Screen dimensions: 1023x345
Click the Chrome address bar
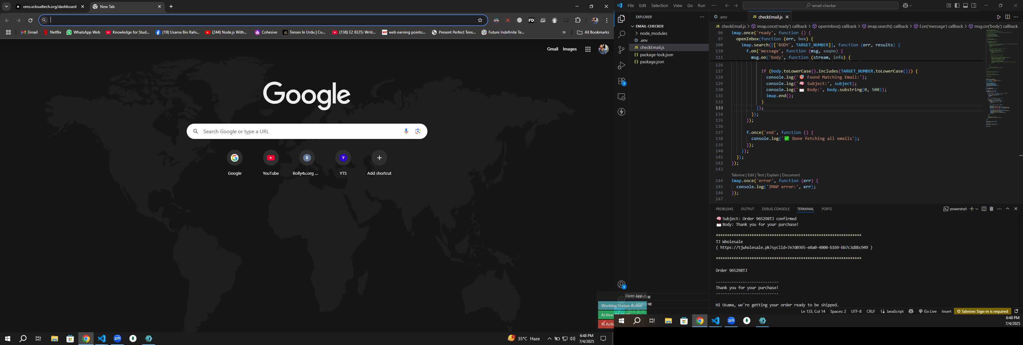click(262, 20)
